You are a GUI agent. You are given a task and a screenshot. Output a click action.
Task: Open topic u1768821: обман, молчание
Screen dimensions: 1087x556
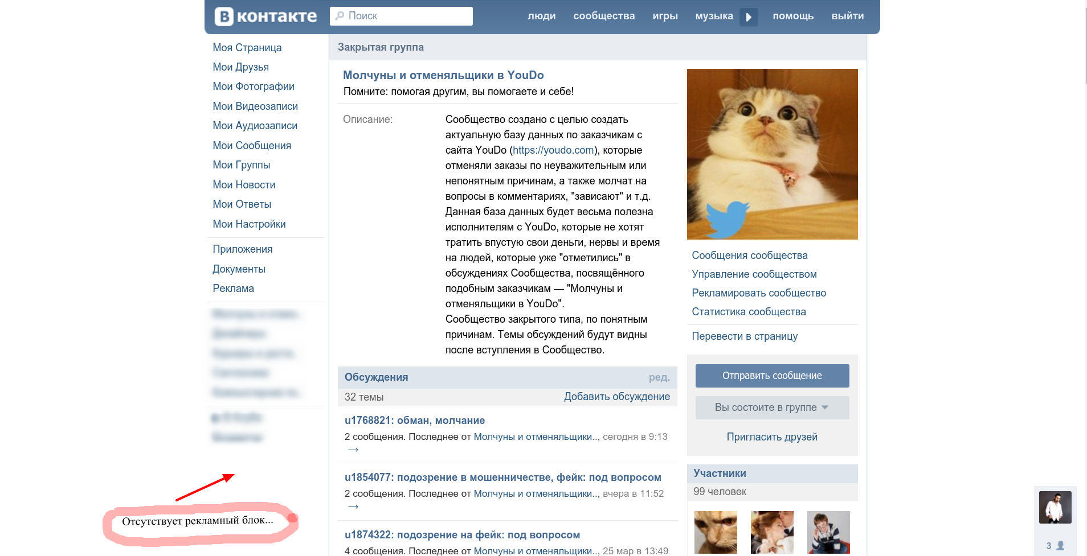tap(415, 421)
